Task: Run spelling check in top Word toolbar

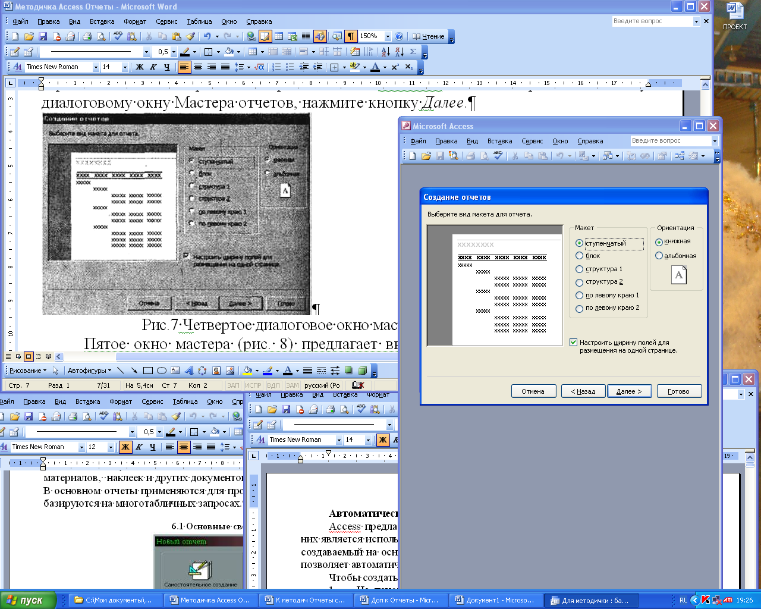Action: click(x=118, y=36)
